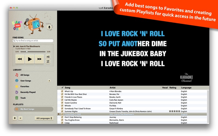Open the All Languages dropdown
The height and width of the screenshot is (136, 218).
tap(44, 118)
